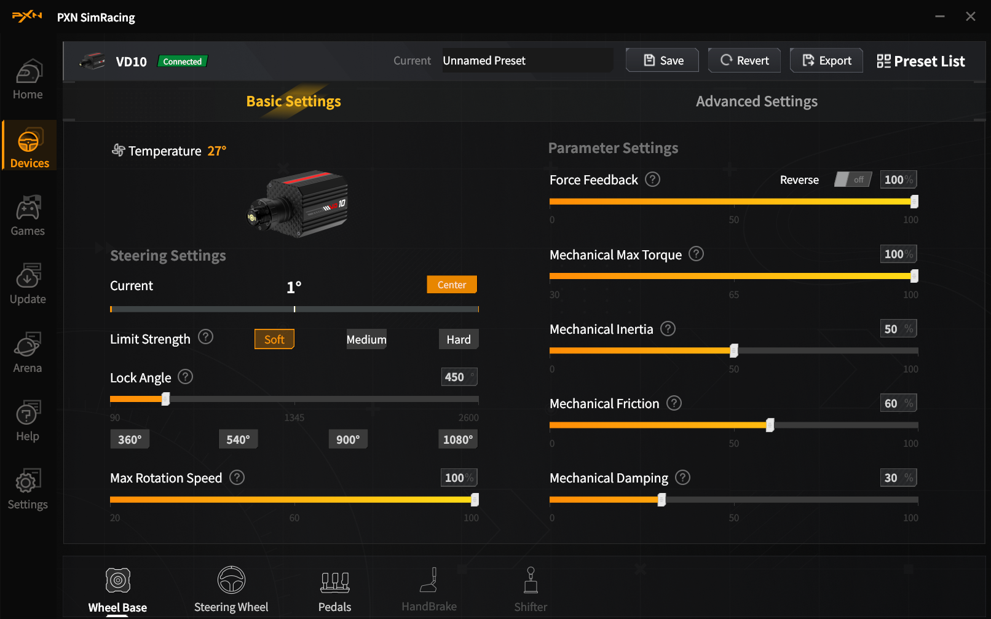Screen dimensions: 991x619
Task: Show the Lock Angle help tooltip
Action: [x=185, y=377]
